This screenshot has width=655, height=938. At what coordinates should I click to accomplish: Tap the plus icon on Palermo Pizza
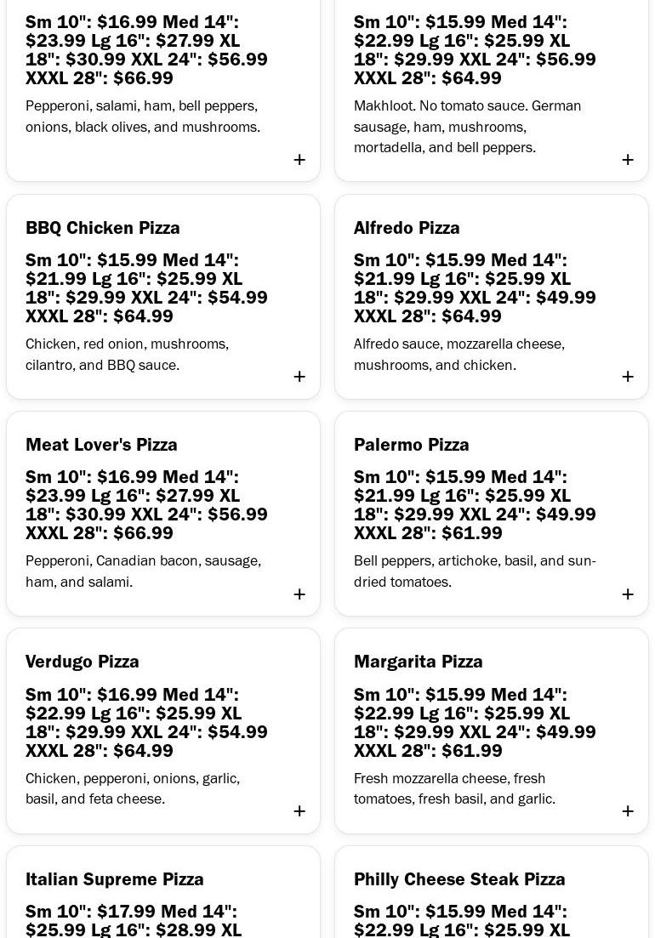(628, 594)
